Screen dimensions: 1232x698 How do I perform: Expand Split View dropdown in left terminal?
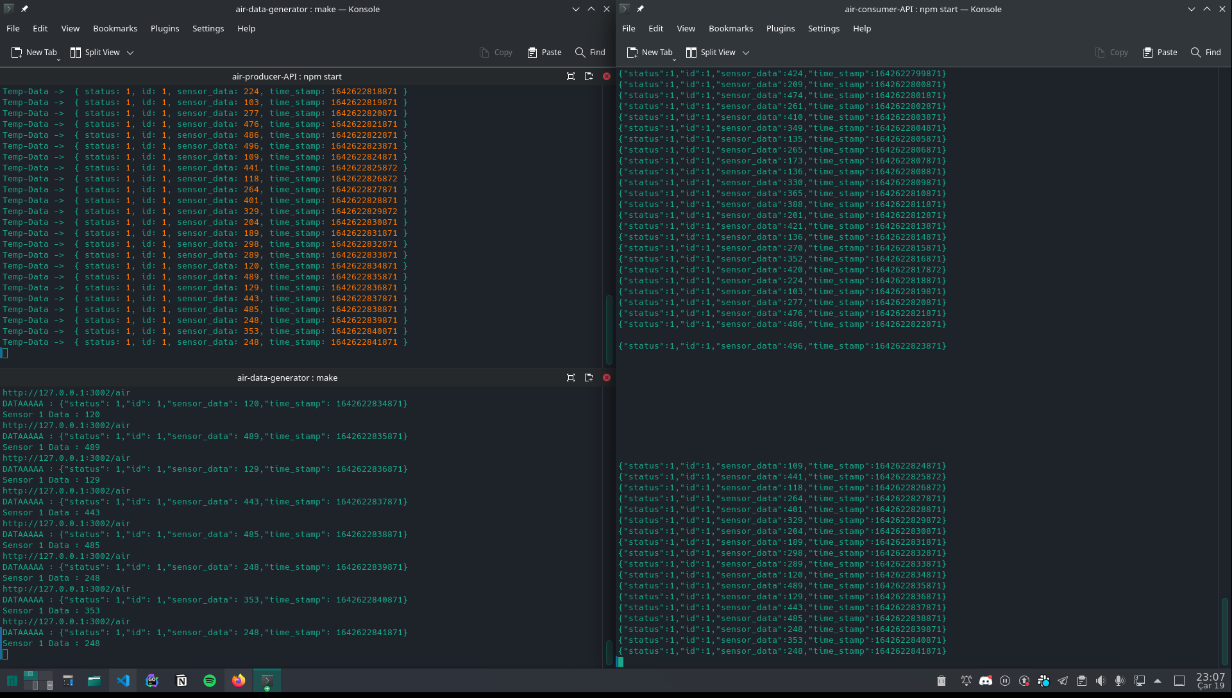pos(130,53)
